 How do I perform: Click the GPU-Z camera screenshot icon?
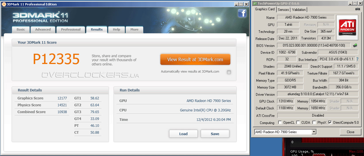click(x=357, y=9)
